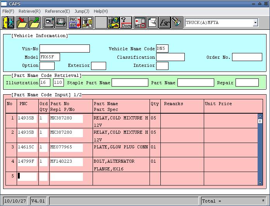Screen dimensions: 270x206
Task: Click the version 'V4.01' in status bar
Action: [38, 201]
